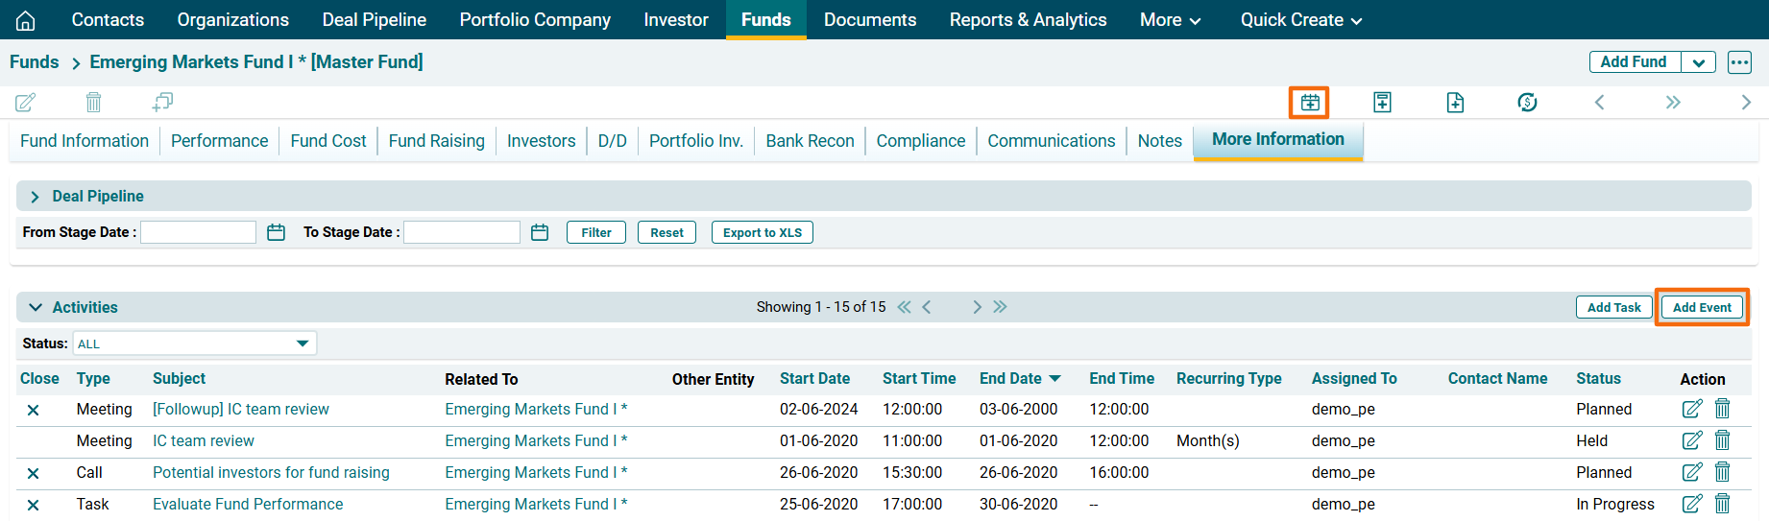Switch to the Performance tab

pyautogui.click(x=219, y=141)
